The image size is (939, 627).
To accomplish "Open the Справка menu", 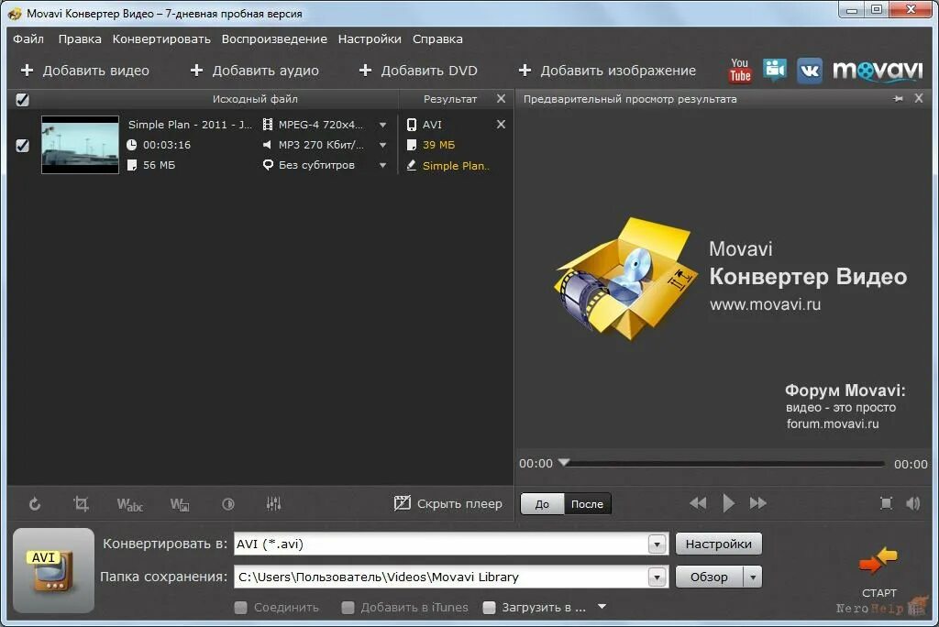I will point(437,38).
